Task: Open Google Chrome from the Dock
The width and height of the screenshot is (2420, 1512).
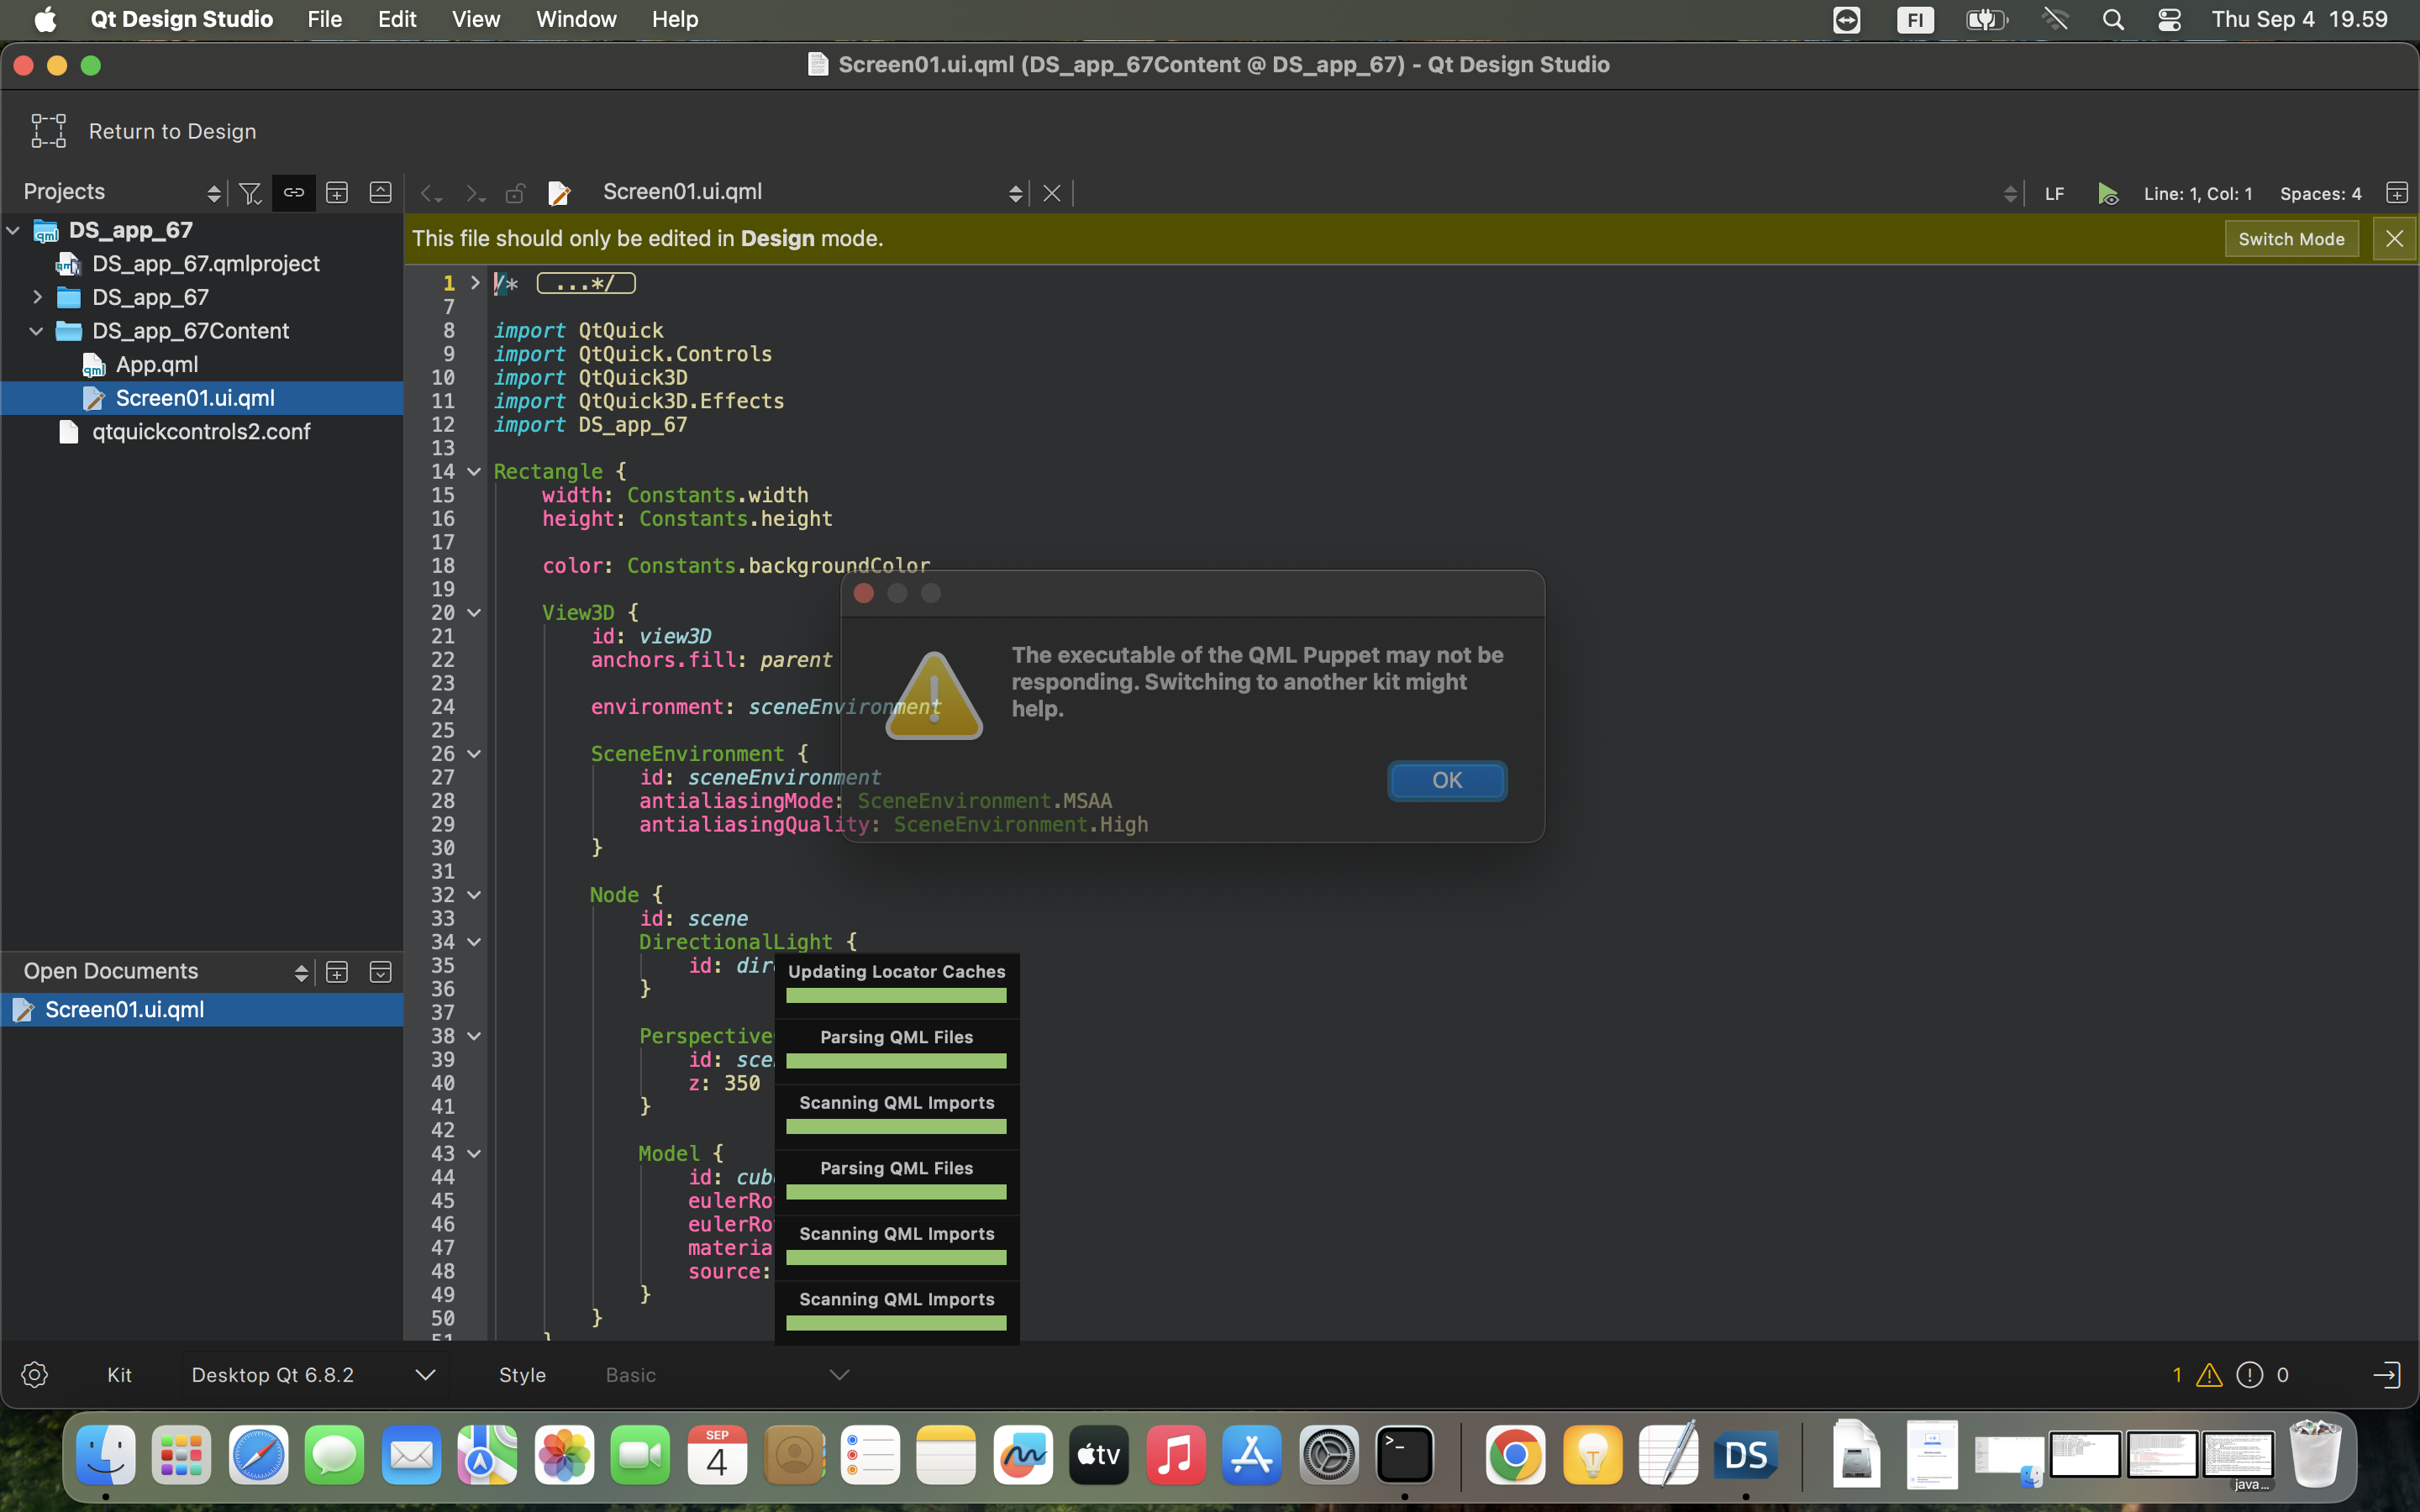Action: coord(1515,1455)
